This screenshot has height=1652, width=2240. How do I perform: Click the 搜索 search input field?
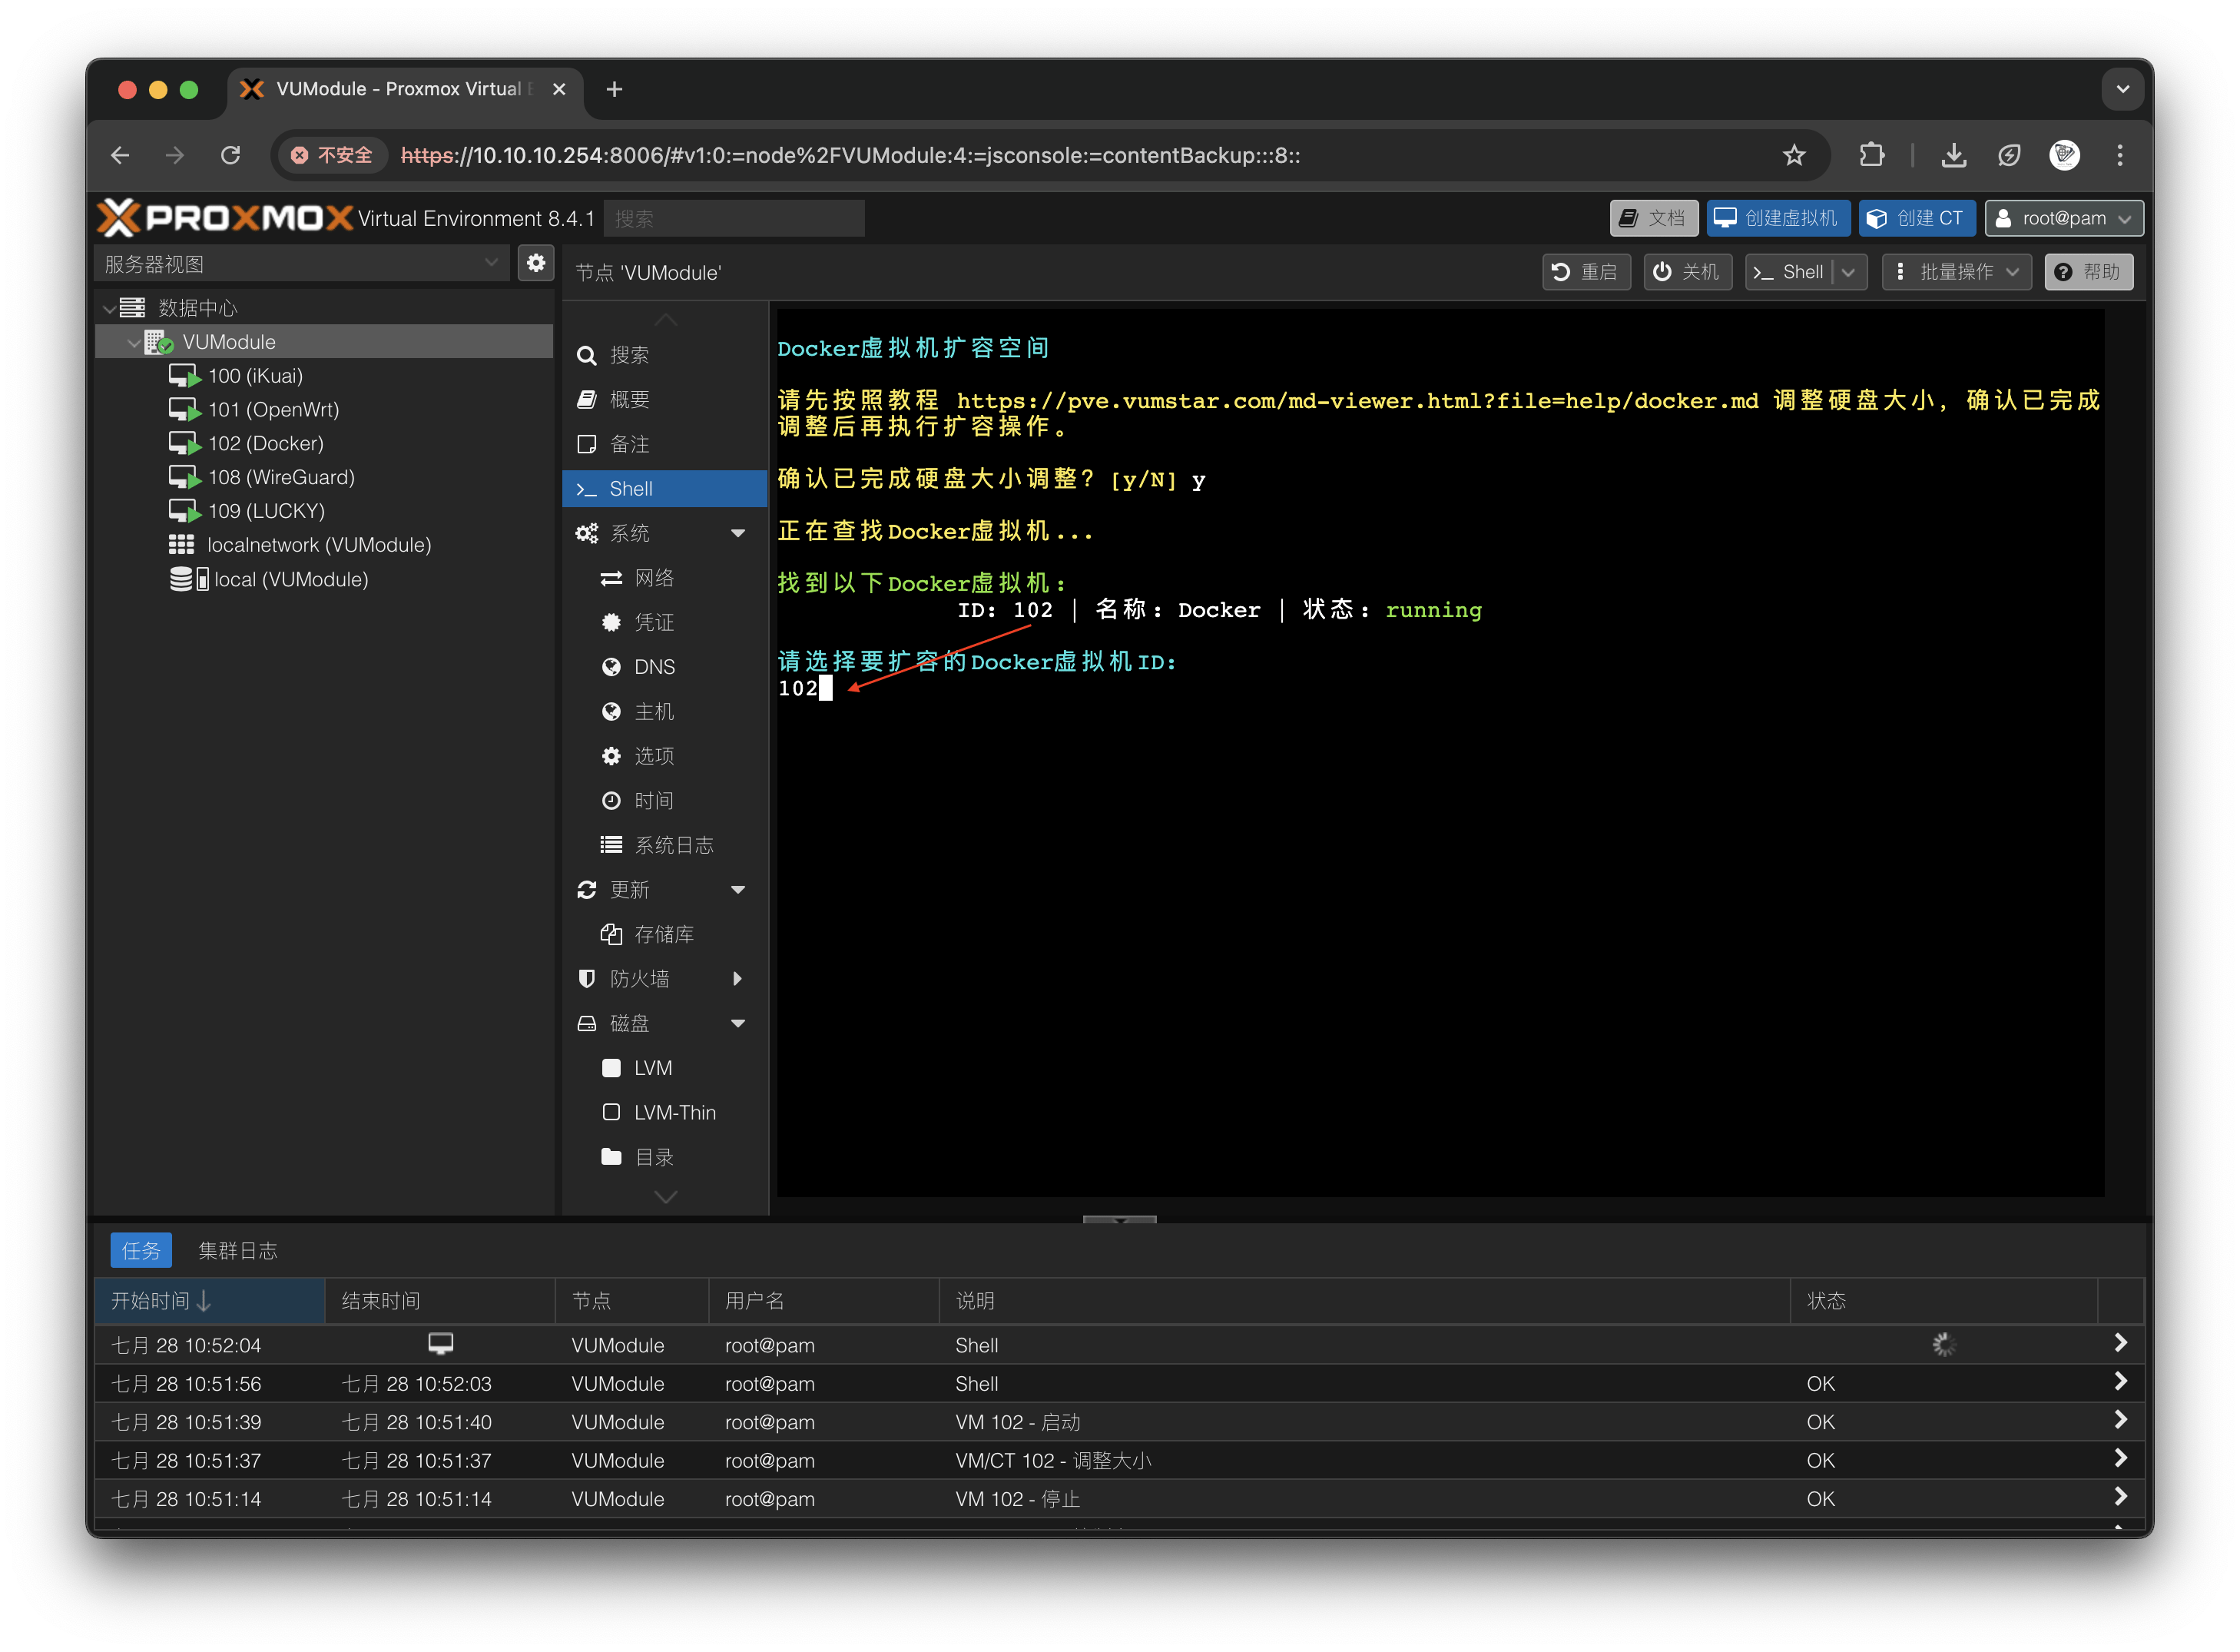(x=734, y=218)
